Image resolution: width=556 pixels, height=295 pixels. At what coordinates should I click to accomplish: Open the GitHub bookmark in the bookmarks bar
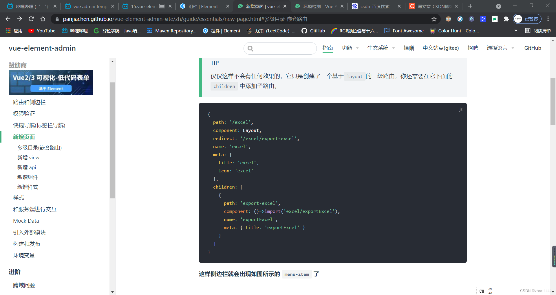(x=313, y=31)
